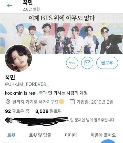This screenshot has width=123, height=143.
Task: Select the 트윗 tab
Action: tap(11, 135)
